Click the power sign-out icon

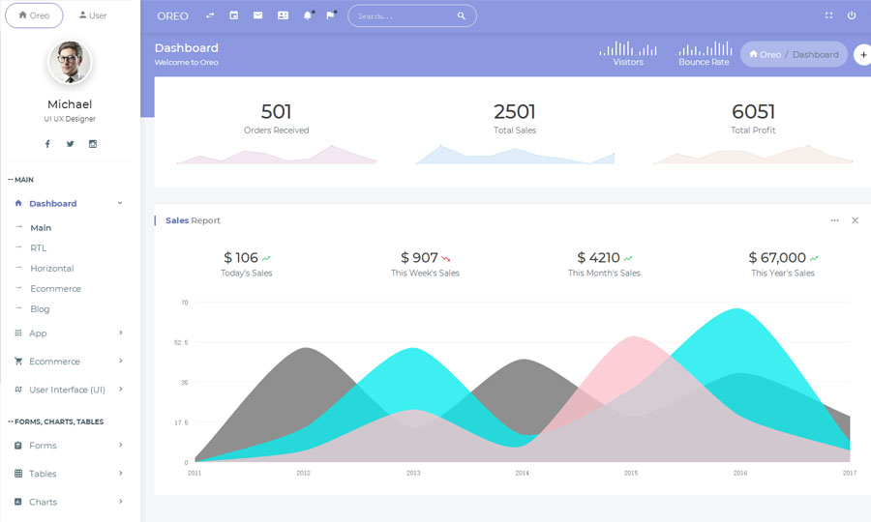[852, 15]
